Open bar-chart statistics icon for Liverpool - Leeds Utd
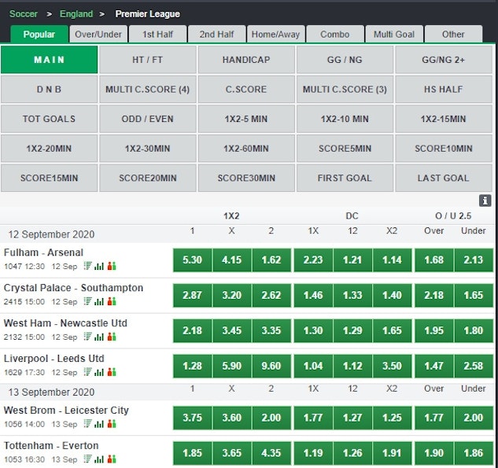 pyautogui.click(x=99, y=372)
